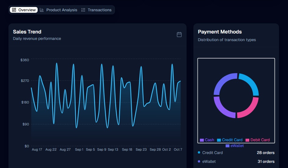288x168 pixels.
Task: Toggle the Cash legend item
Action: 207,140
